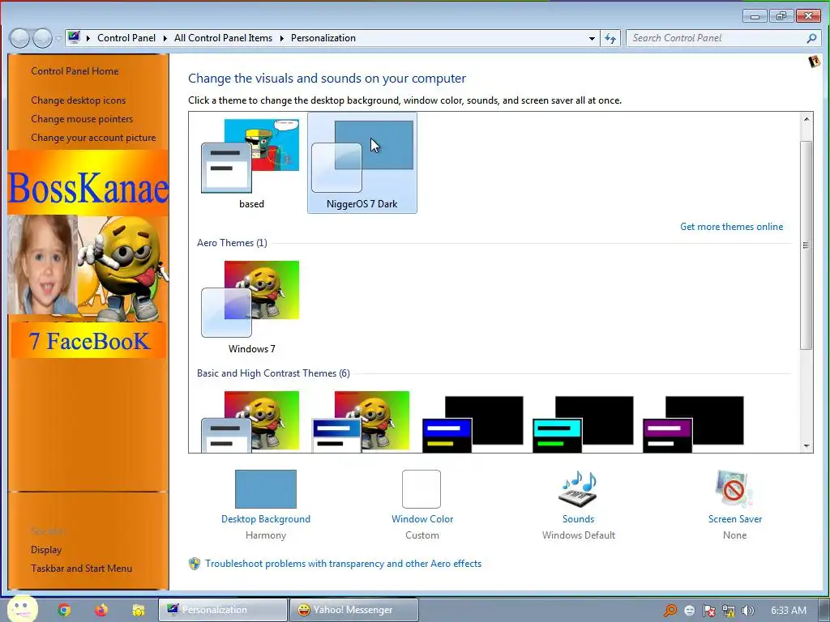830x622 pixels.
Task: Open the Sounds icon with music notes
Action: point(578,488)
